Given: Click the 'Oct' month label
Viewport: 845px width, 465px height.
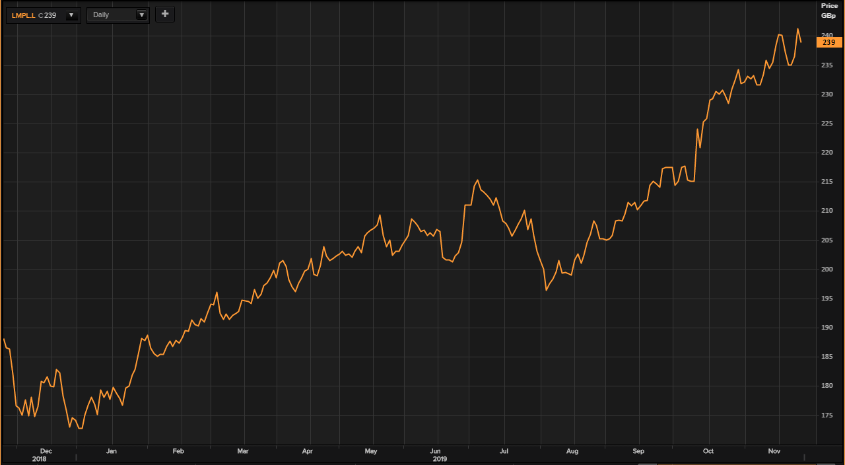Looking at the screenshot, I should (x=708, y=451).
